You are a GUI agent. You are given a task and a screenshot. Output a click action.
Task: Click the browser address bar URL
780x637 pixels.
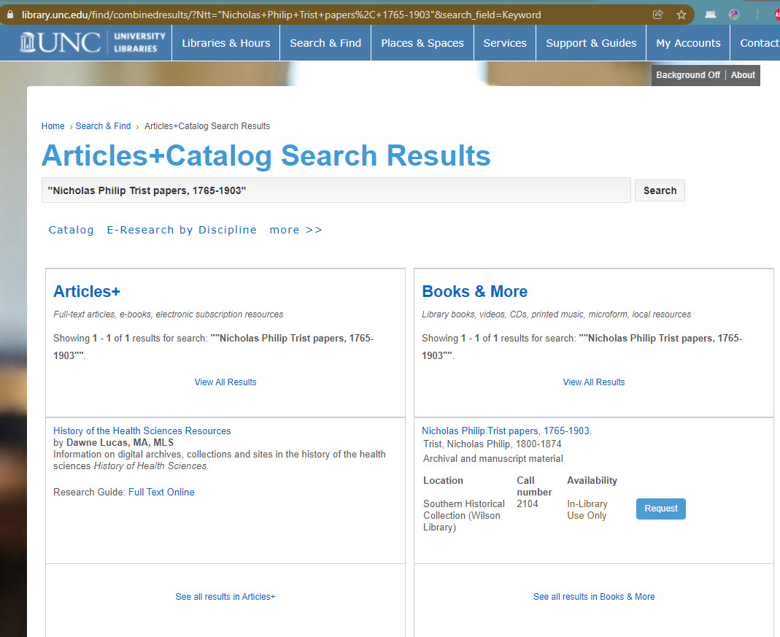(x=281, y=15)
